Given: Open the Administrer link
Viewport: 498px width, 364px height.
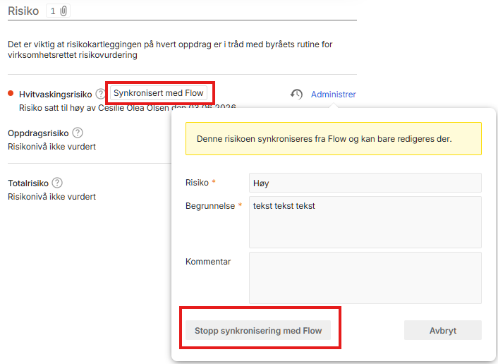Looking at the screenshot, I should [x=333, y=95].
